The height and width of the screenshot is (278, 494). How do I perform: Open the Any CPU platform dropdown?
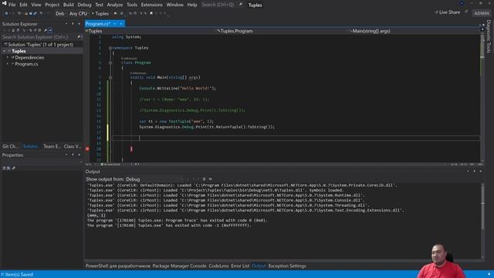point(78,14)
